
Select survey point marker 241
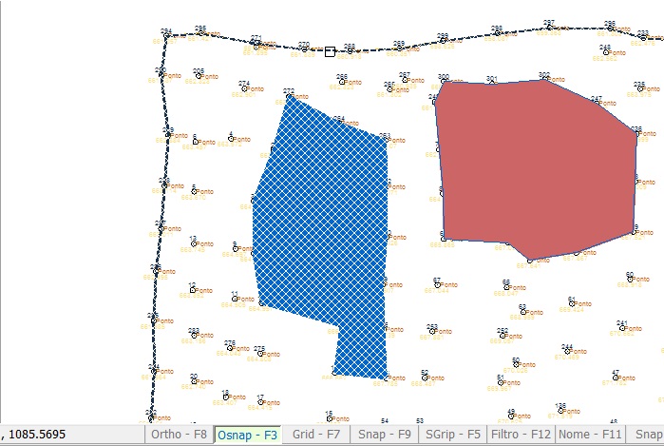[622, 328]
